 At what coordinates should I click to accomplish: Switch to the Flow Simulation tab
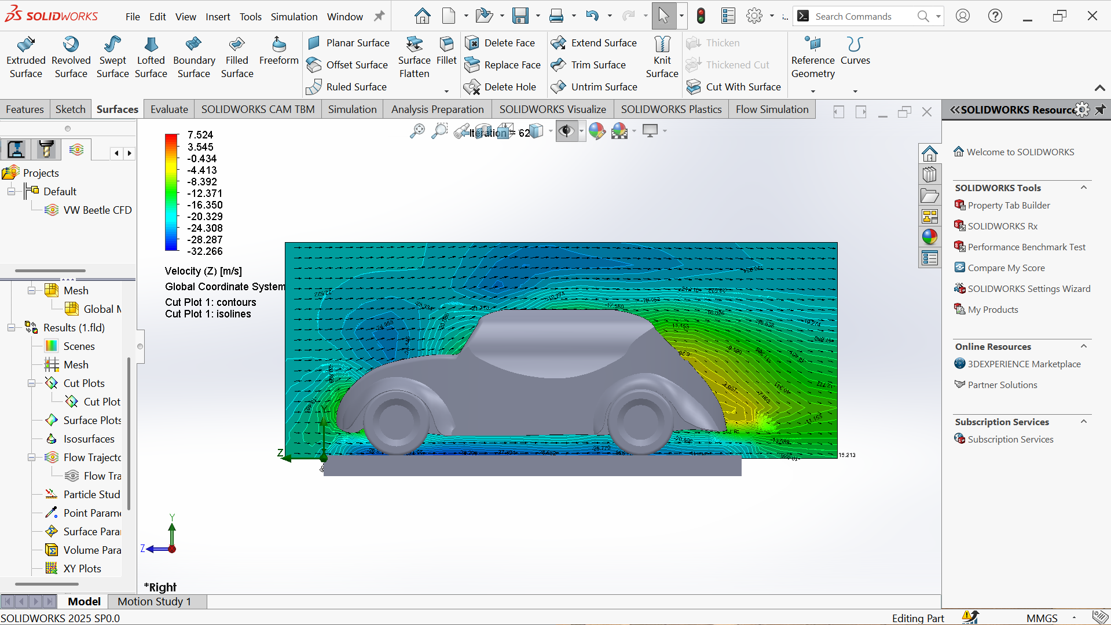coord(772,109)
